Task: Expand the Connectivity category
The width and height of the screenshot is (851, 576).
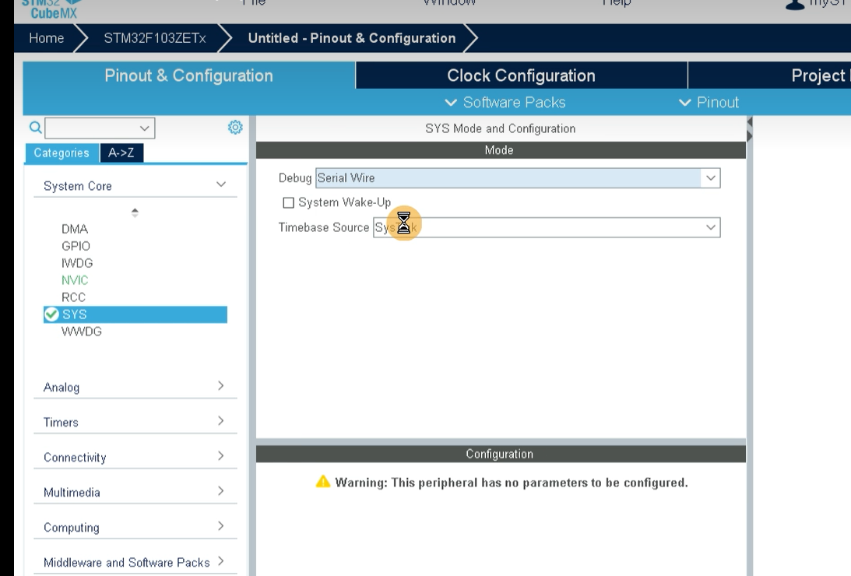Action: (135, 457)
